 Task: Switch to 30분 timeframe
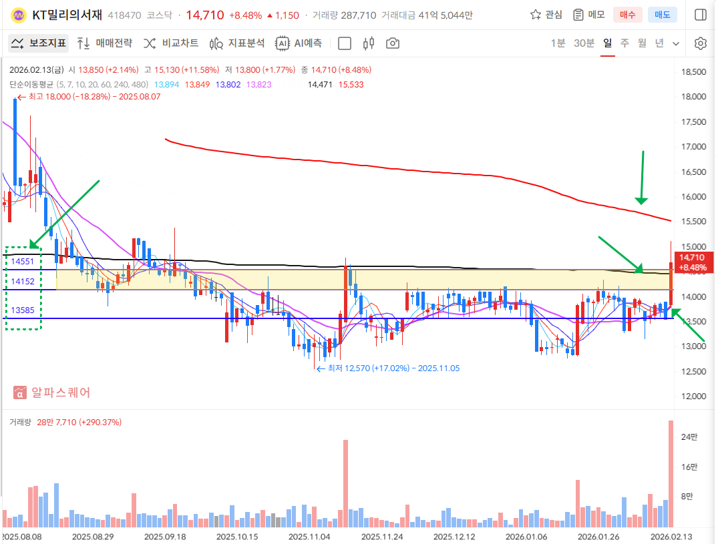pyautogui.click(x=584, y=43)
